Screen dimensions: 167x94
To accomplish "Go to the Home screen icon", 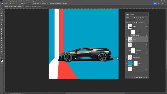I will point(2,3).
